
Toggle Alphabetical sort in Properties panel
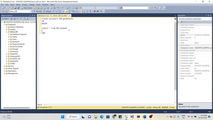click(182, 22)
